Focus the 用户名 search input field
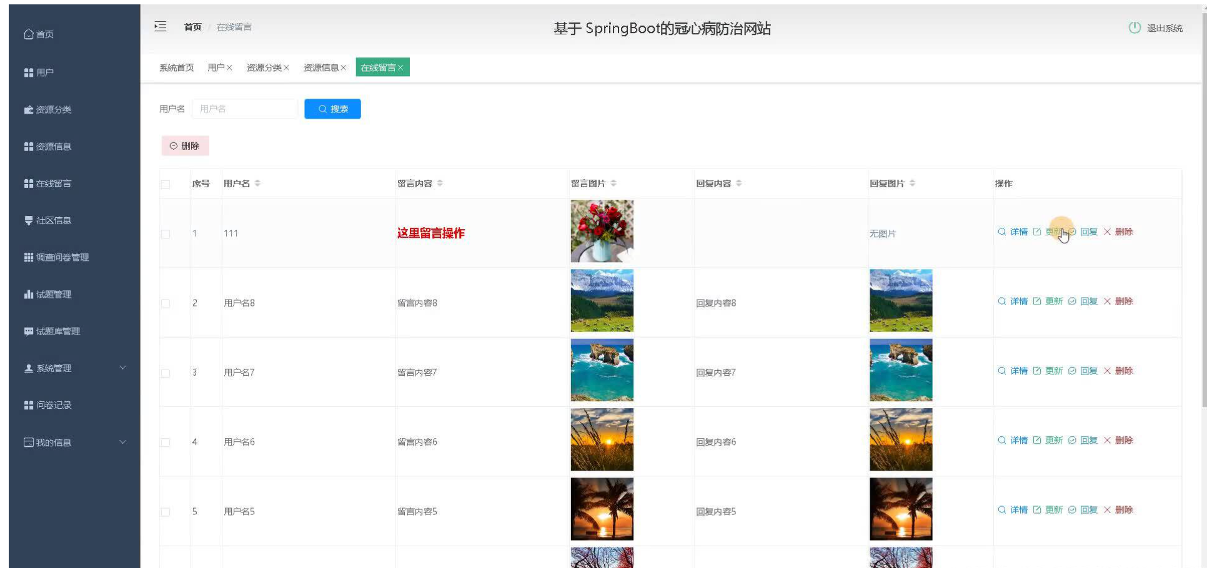This screenshot has height=568, width=1207. [244, 109]
